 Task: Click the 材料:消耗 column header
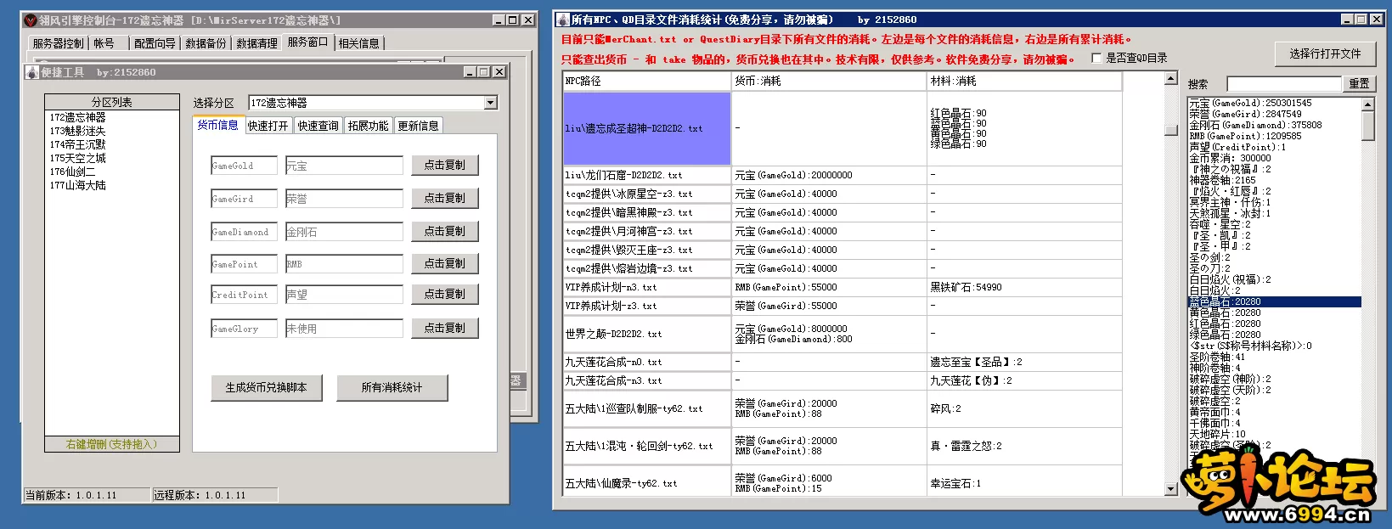1025,82
